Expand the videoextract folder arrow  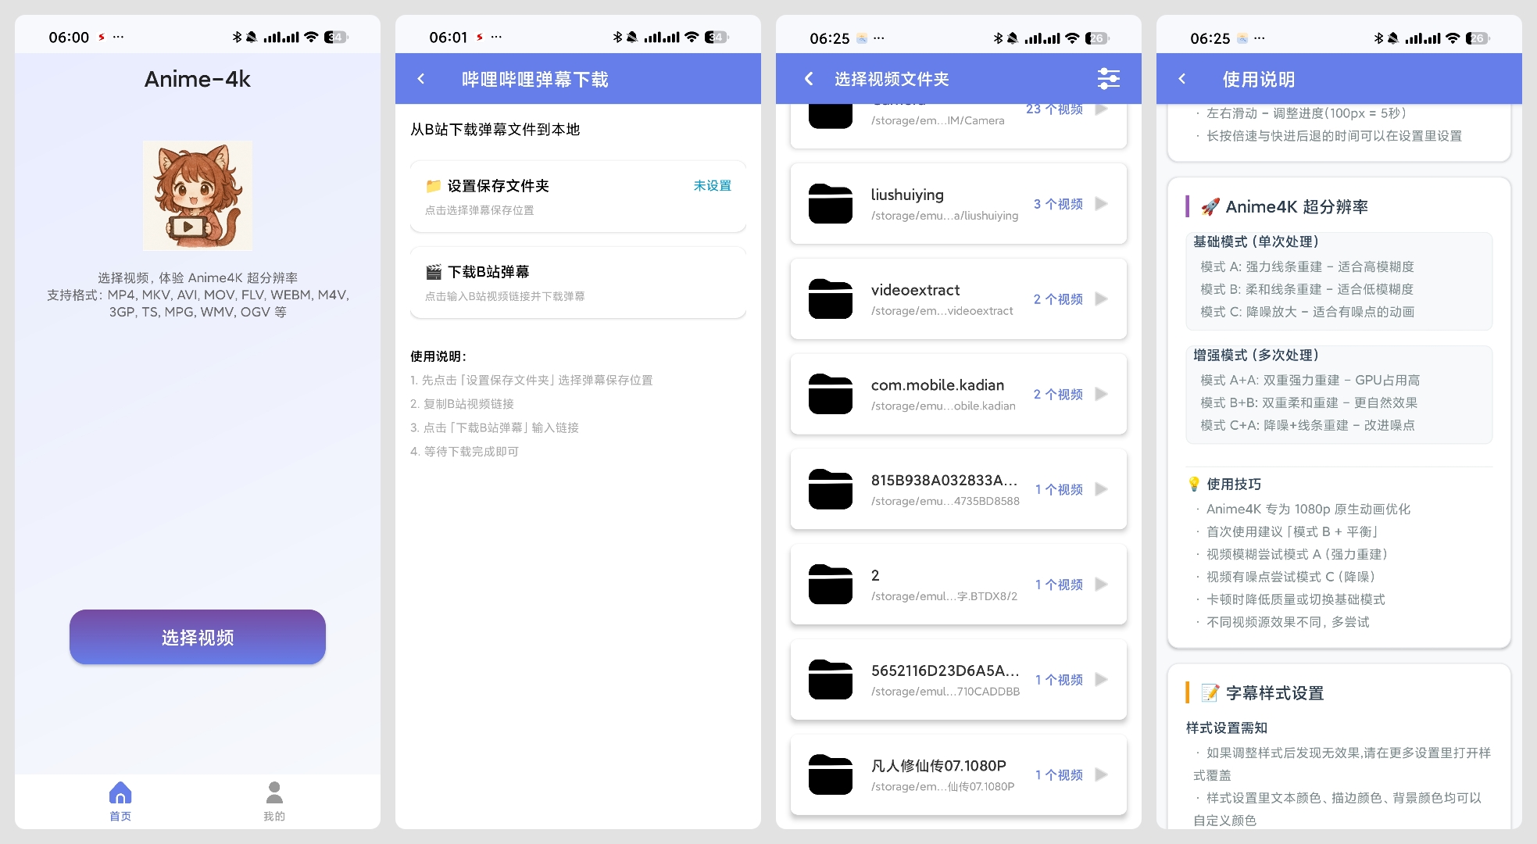point(1102,299)
